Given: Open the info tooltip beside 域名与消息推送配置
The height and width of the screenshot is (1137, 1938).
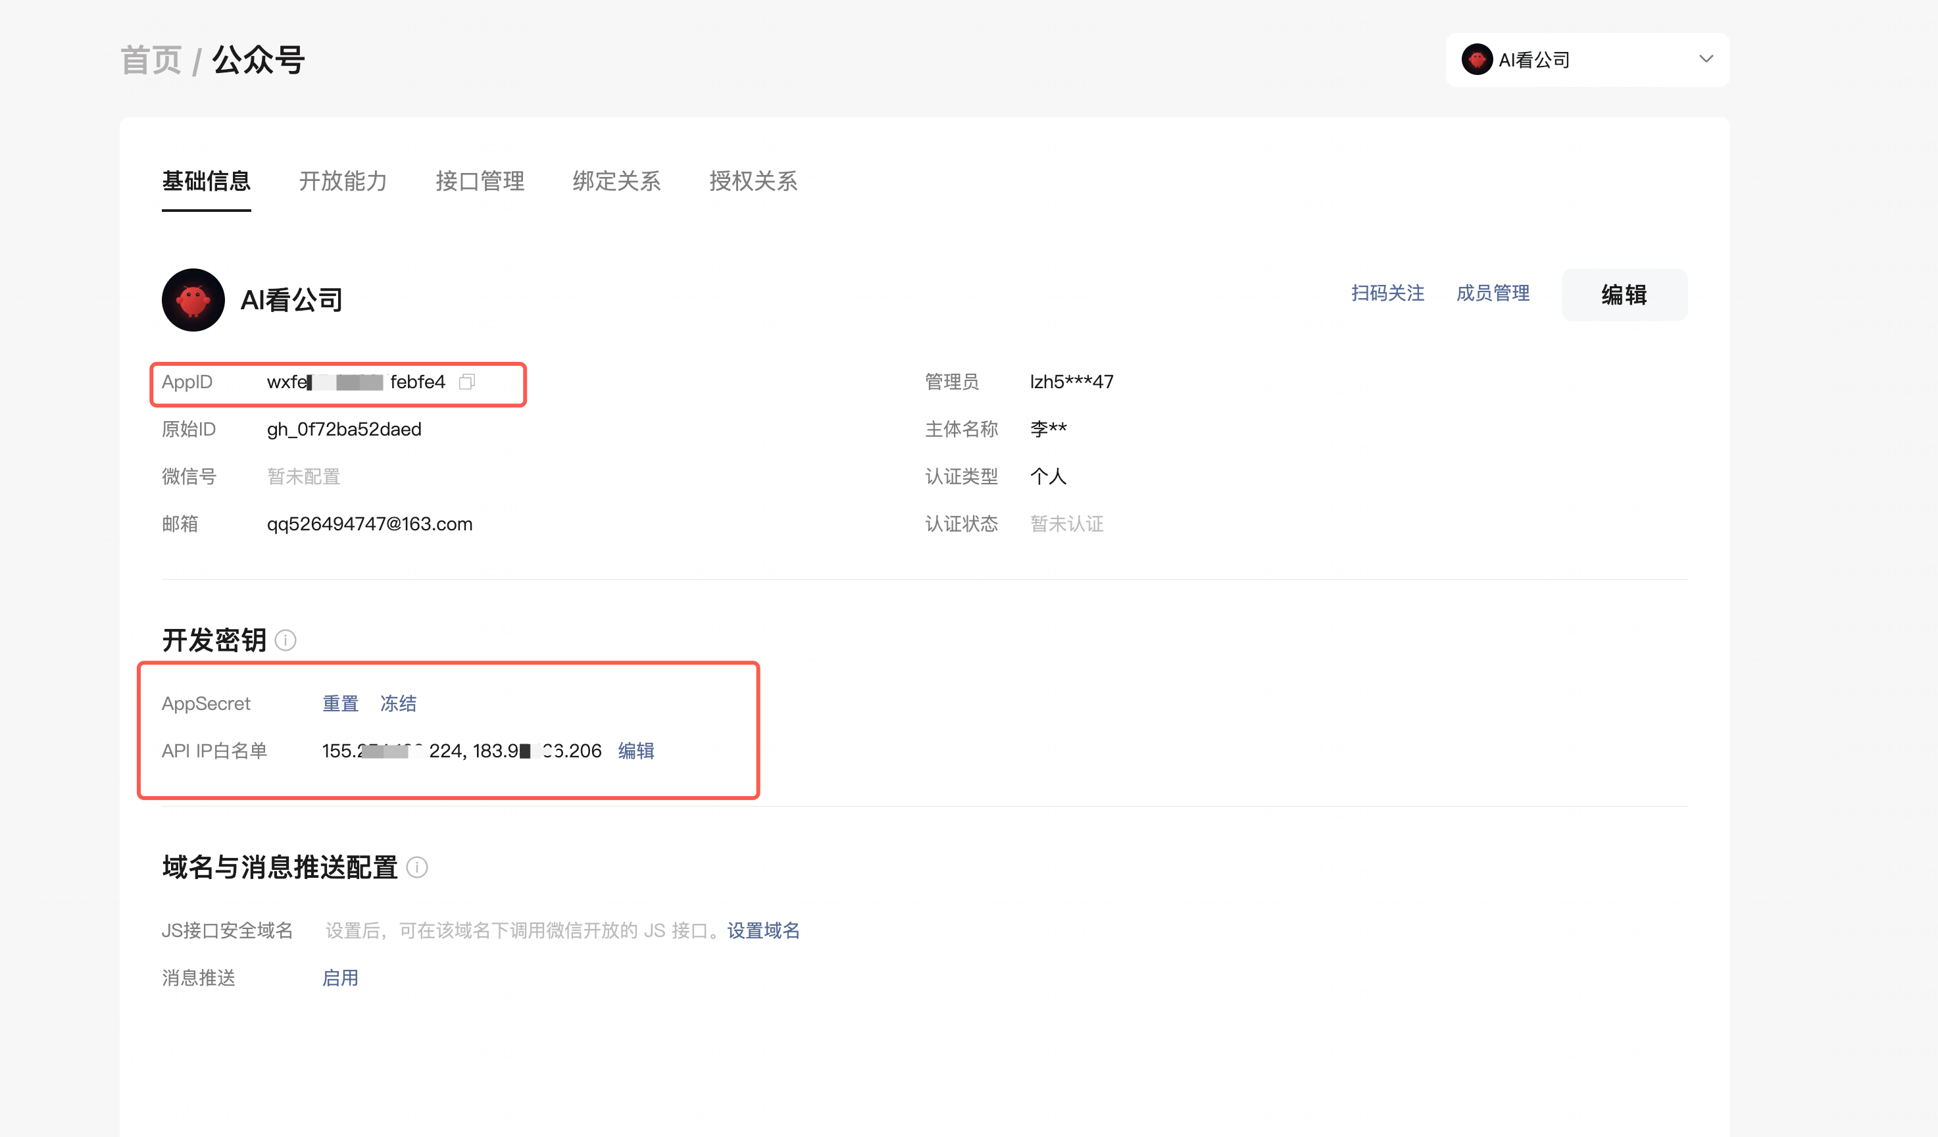Looking at the screenshot, I should pos(418,869).
